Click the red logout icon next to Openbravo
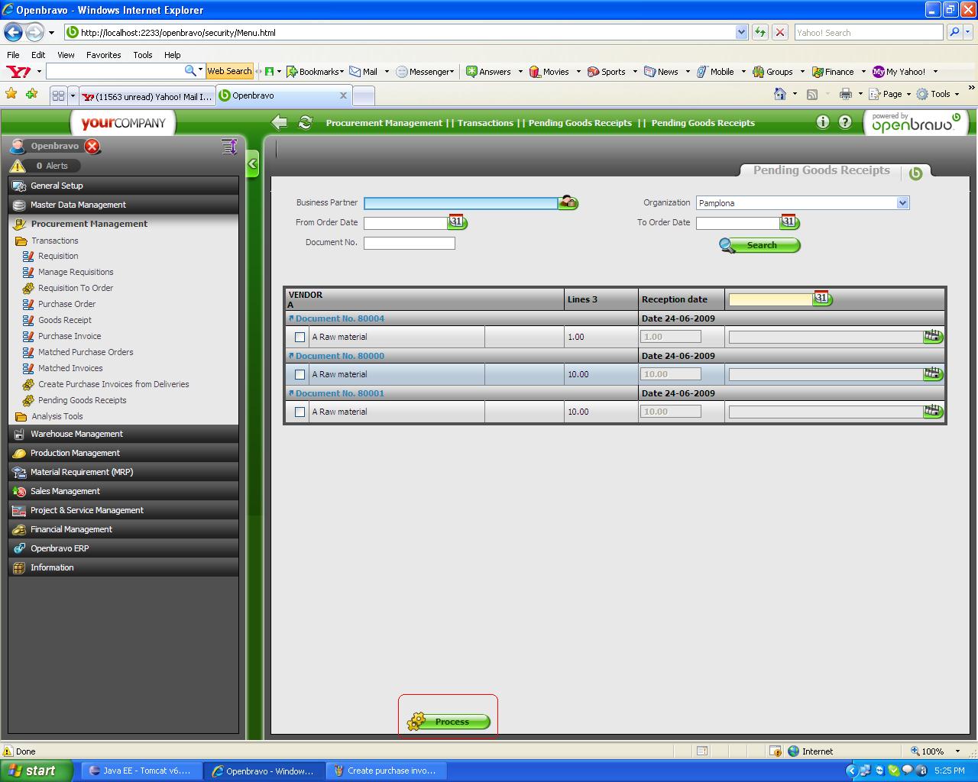Screen dimensions: 978x782 (92, 146)
